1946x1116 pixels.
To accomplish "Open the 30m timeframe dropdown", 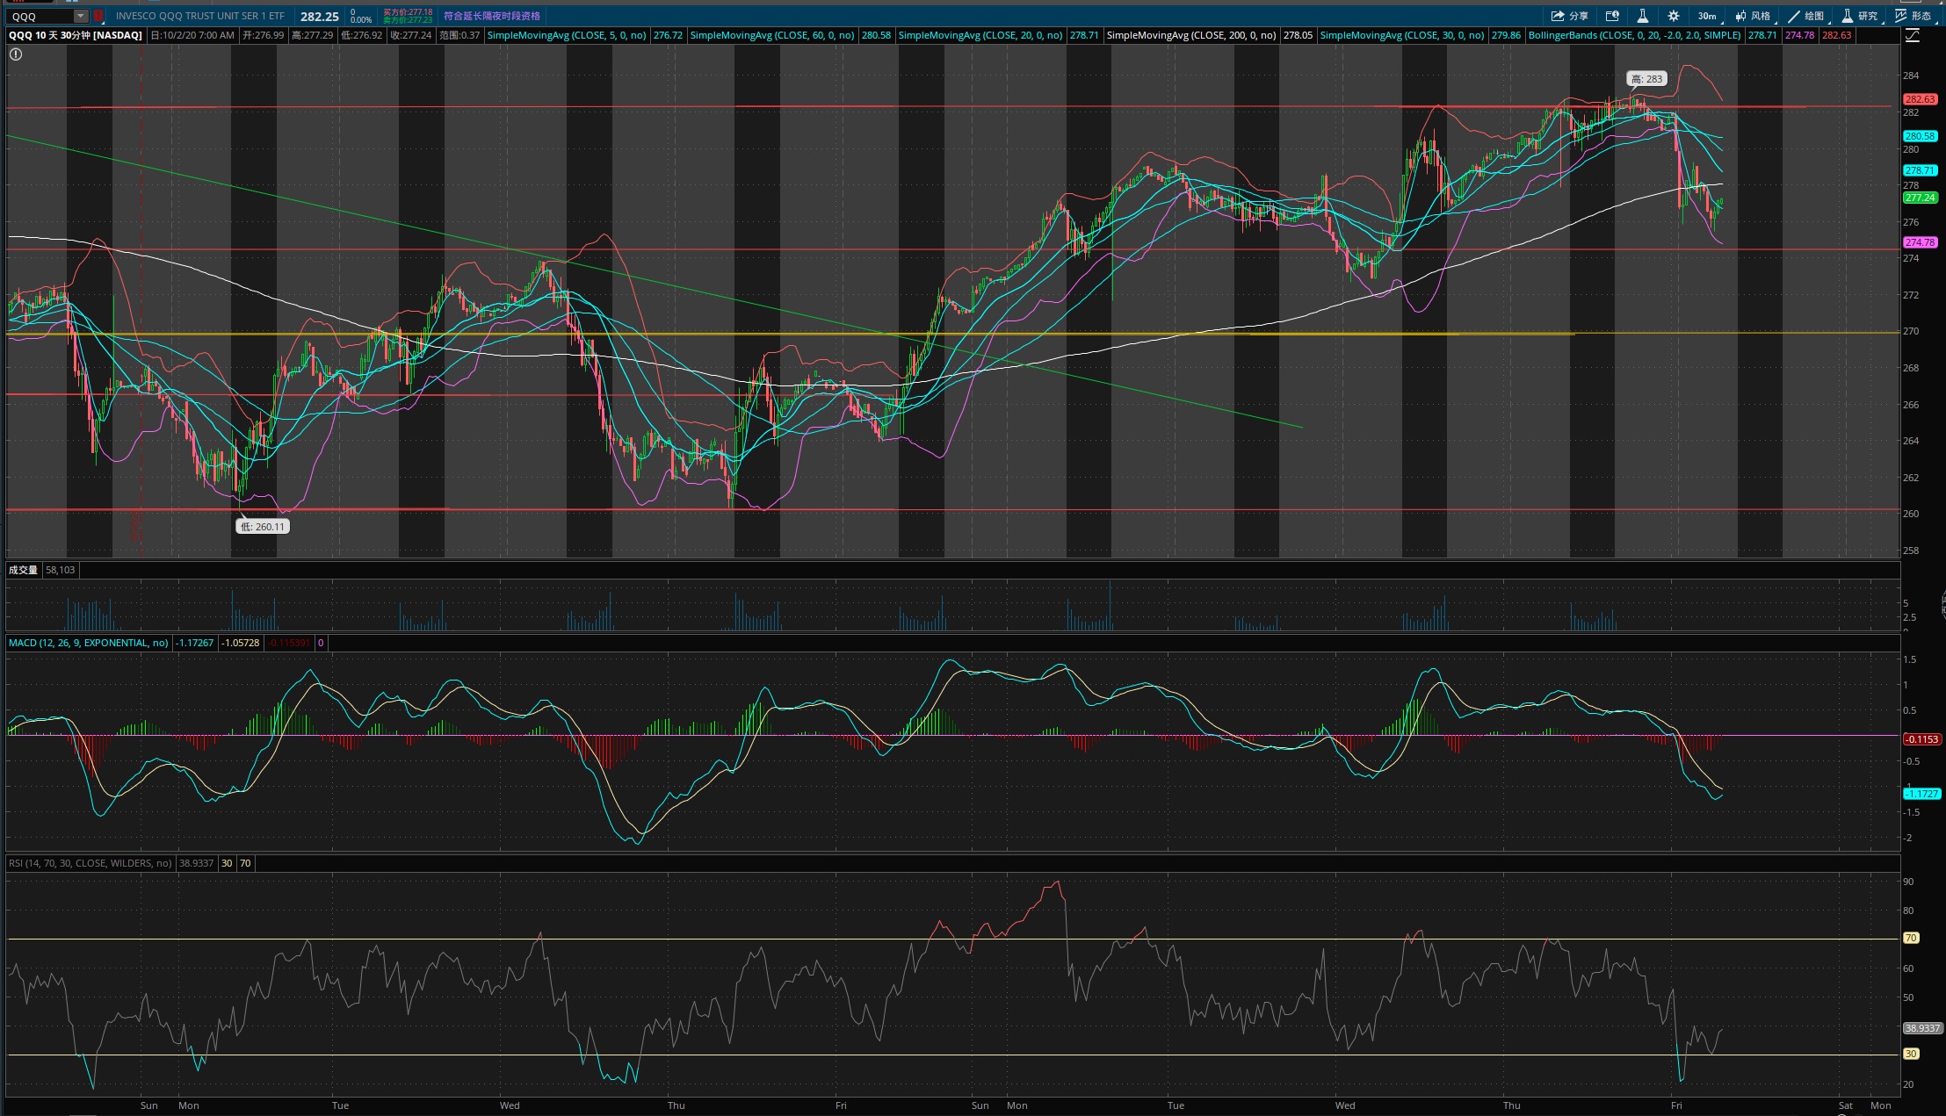I will coord(1707,16).
